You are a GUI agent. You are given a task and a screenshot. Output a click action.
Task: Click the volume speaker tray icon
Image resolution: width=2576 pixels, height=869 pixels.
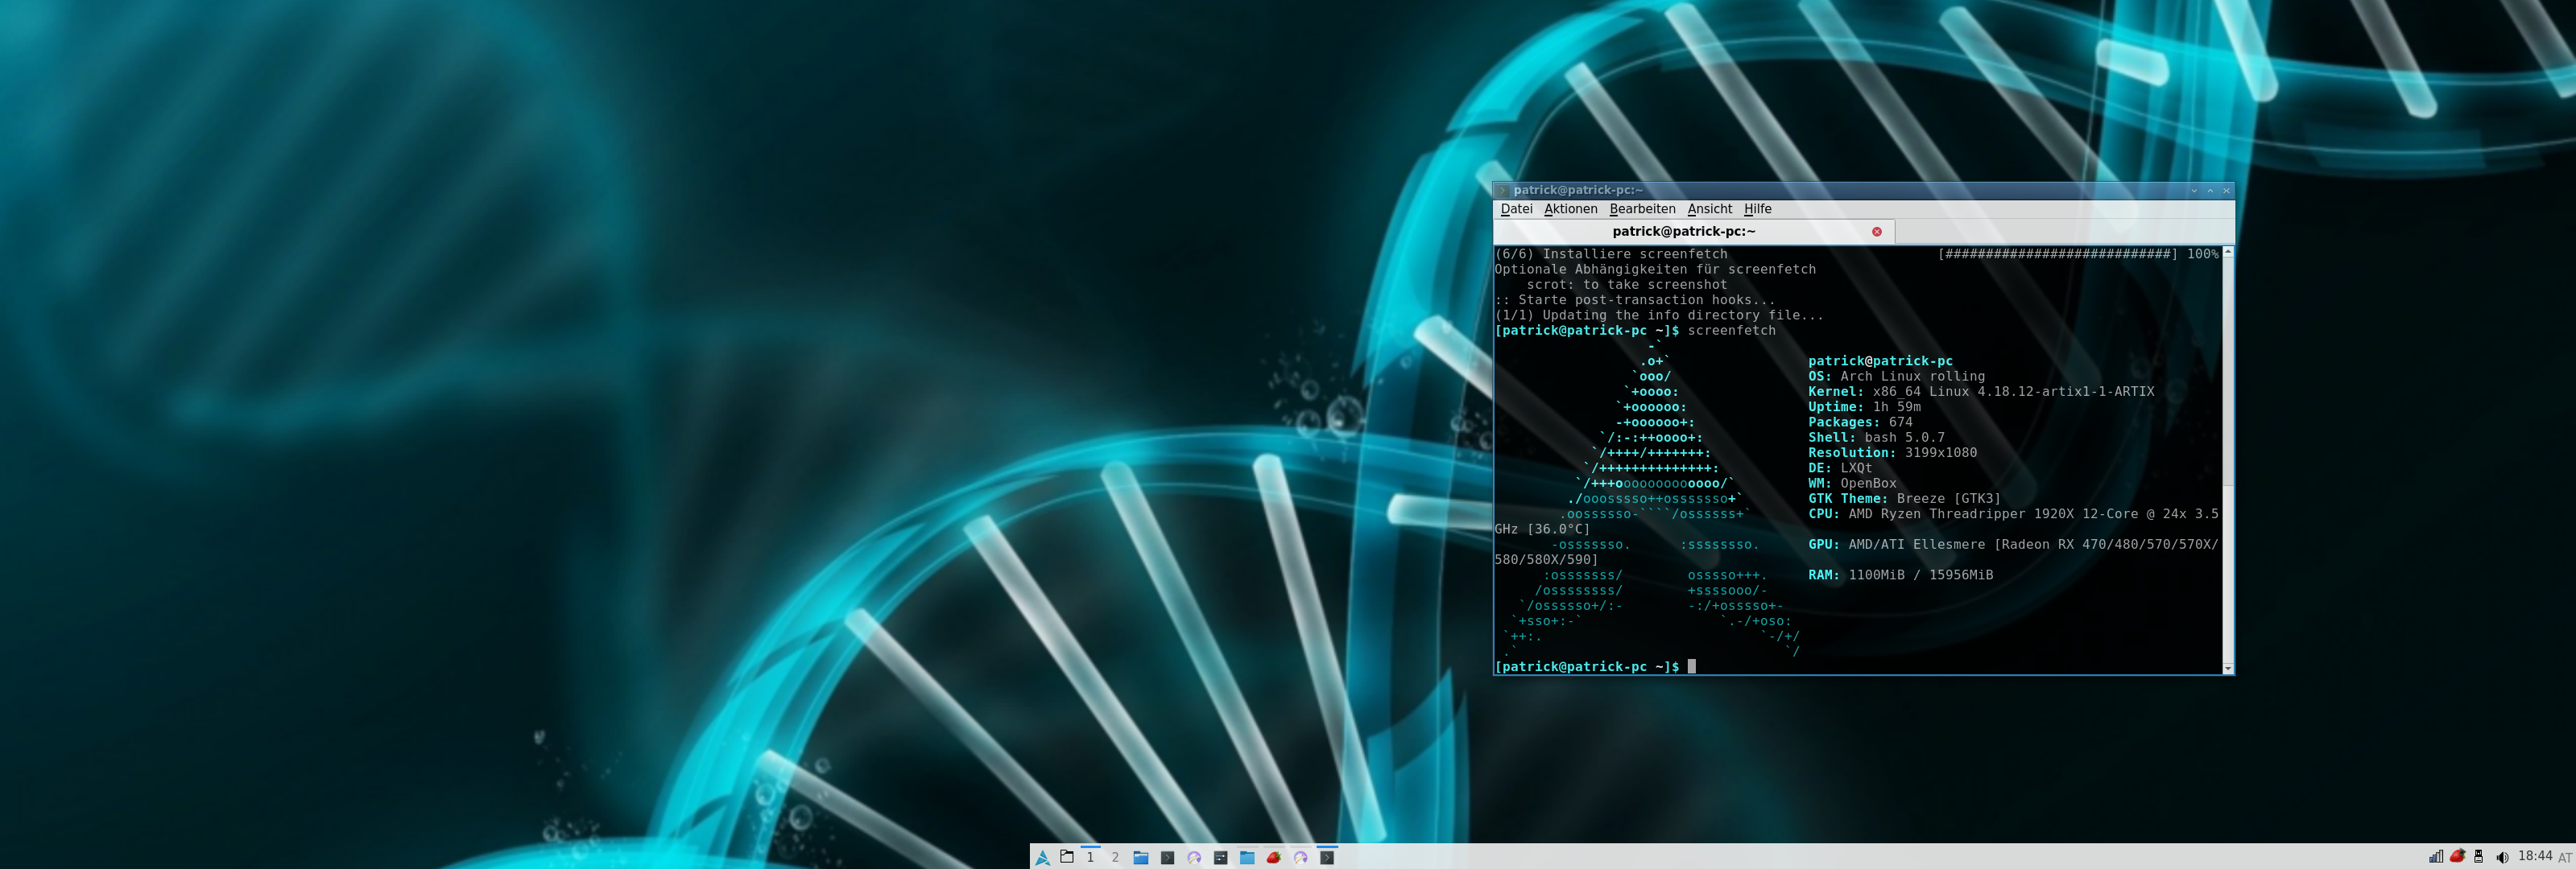click(2501, 857)
